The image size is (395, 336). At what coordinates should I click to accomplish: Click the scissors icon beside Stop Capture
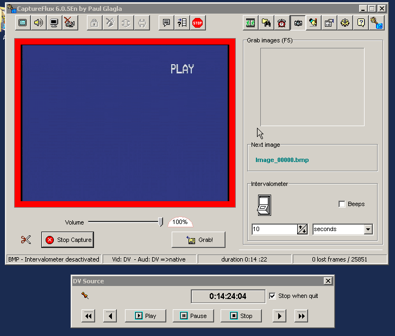click(26, 240)
